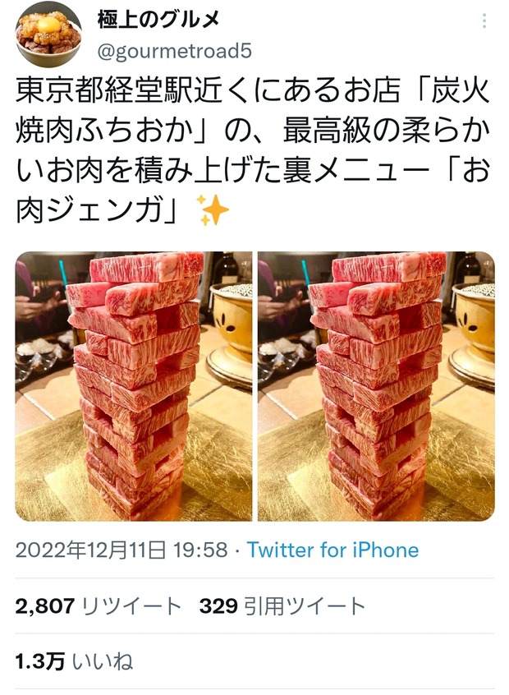Screen dimensions: 509x695
Task: View the right meat Jenga photo
Action: [376, 386]
